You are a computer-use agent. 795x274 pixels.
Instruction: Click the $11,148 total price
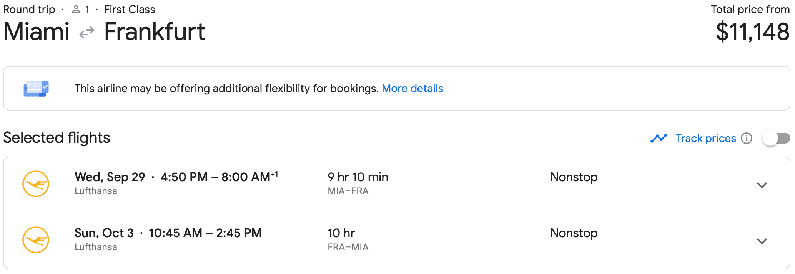(x=752, y=32)
